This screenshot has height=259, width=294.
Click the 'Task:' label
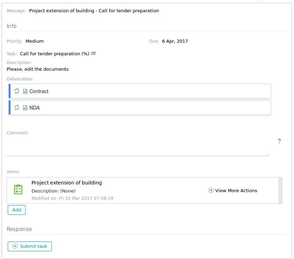12,54
